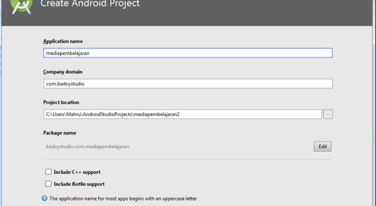376x206 pixels.
Task: Click the "Create Android Project" heading
Action: click(x=90, y=5)
